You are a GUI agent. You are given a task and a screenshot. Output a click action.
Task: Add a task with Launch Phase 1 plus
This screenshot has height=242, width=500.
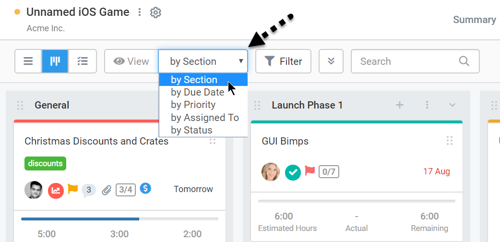click(400, 105)
